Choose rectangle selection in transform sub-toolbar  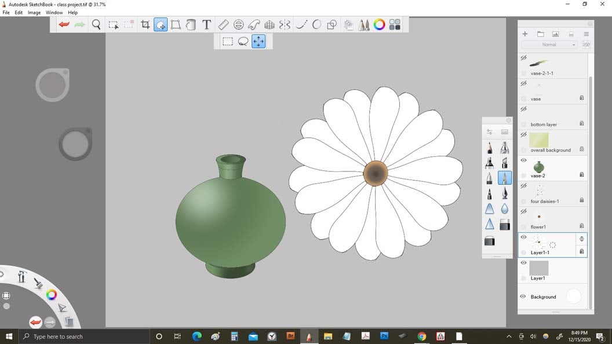tap(228, 41)
